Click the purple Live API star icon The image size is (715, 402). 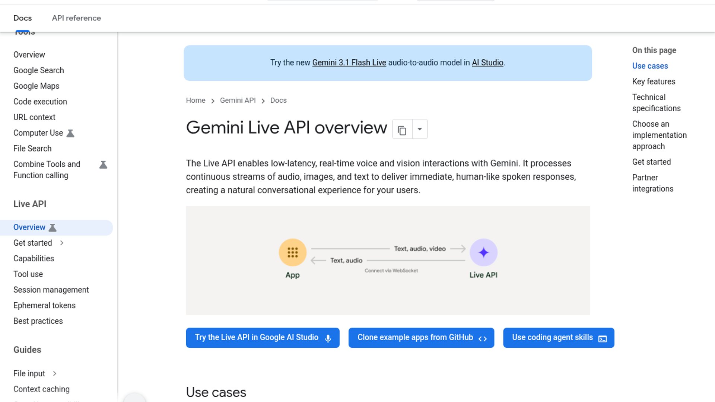click(483, 253)
